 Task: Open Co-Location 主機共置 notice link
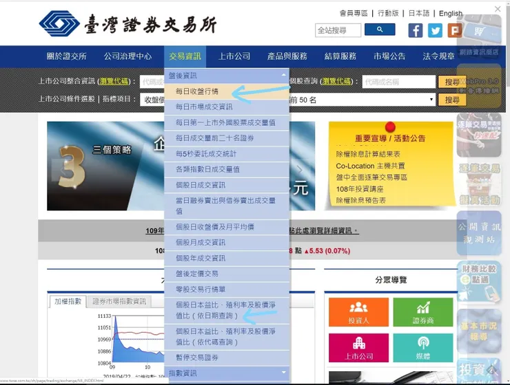tap(371, 166)
